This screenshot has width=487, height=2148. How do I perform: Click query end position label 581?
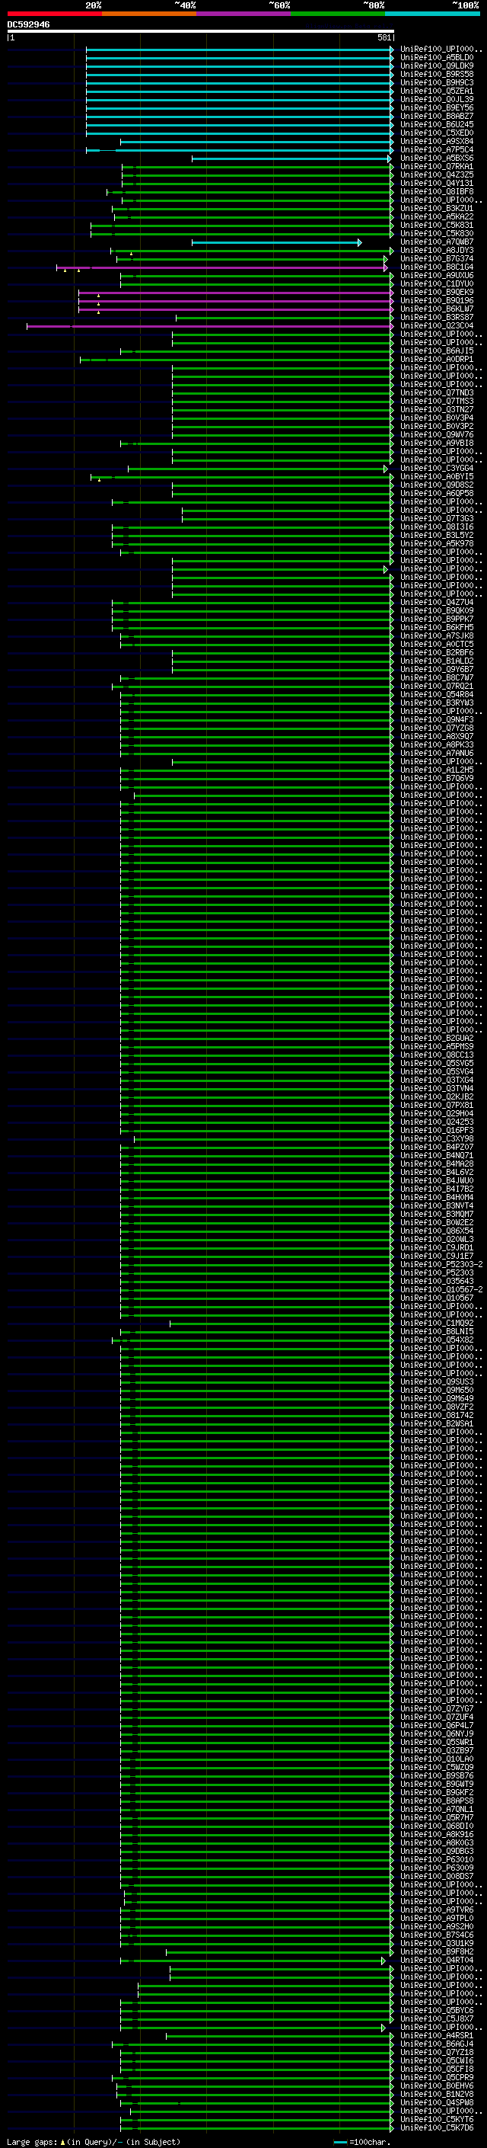(x=384, y=37)
